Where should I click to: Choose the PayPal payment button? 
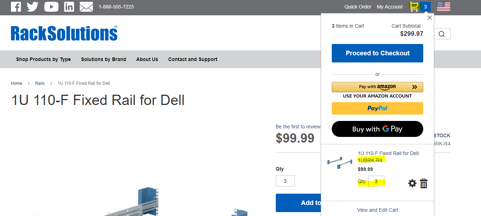[377, 108]
